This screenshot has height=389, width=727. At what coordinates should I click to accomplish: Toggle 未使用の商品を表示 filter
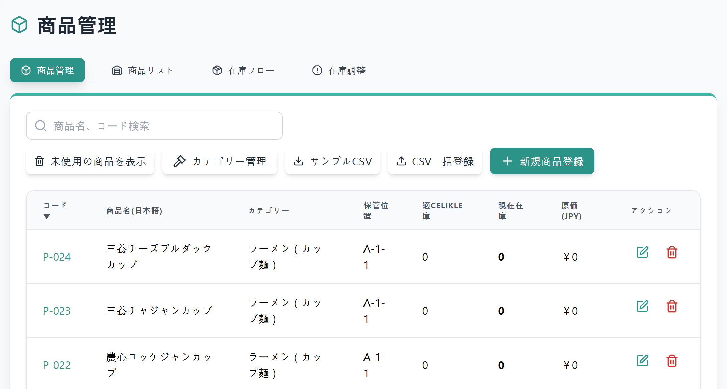tap(90, 161)
